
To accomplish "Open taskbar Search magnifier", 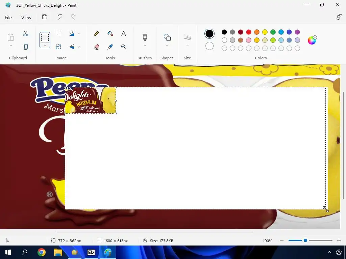I will tap(24, 252).
